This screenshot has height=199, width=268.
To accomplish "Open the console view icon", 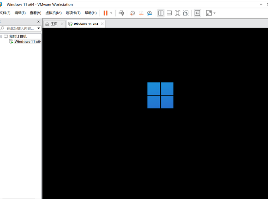I will pos(197,13).
